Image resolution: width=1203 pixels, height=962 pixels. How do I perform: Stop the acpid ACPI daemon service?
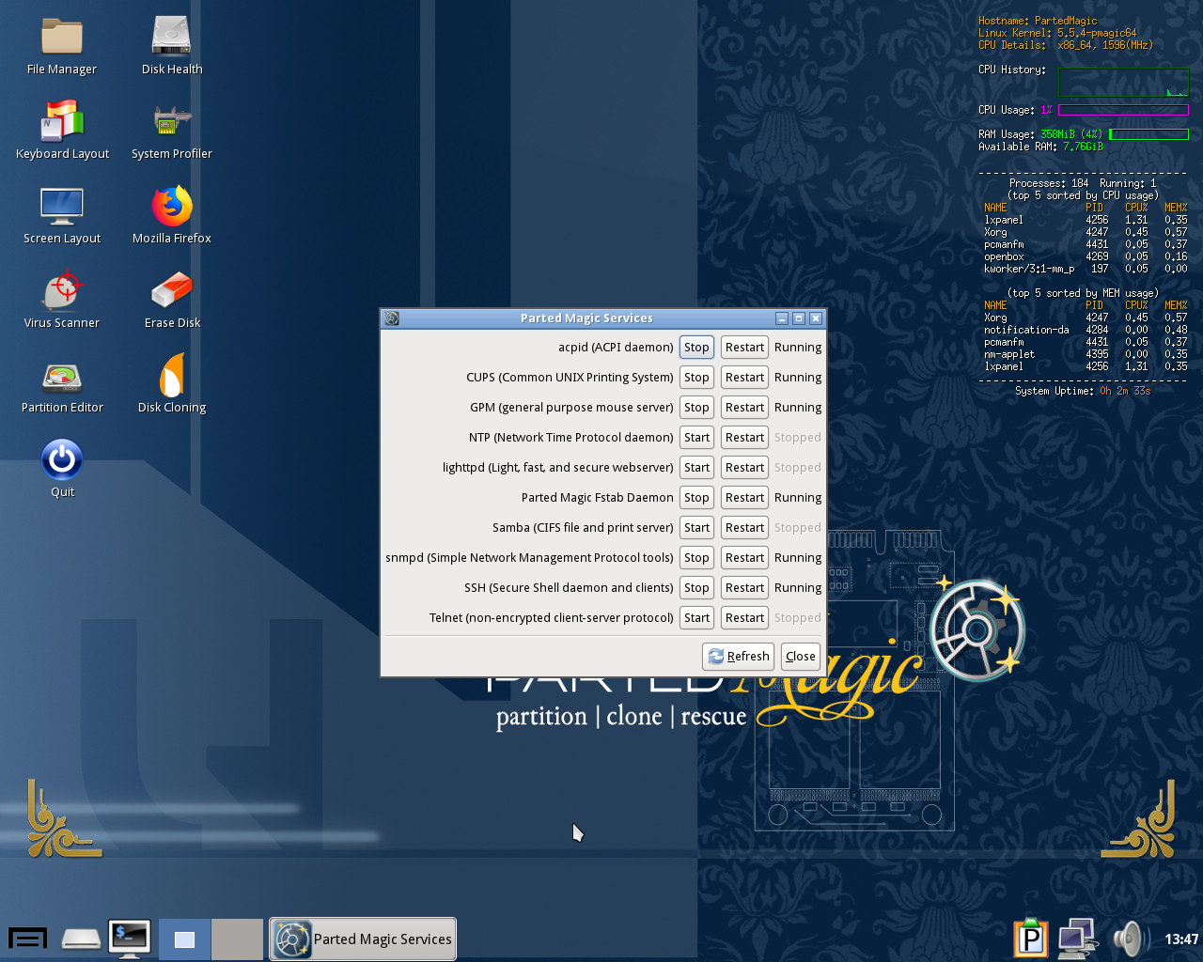696,348
